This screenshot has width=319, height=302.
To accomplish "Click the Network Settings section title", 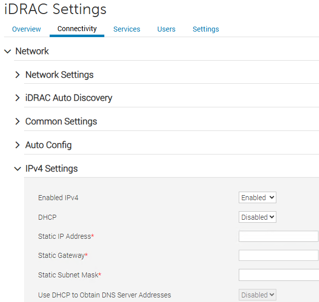I will [x=59, y=75].
